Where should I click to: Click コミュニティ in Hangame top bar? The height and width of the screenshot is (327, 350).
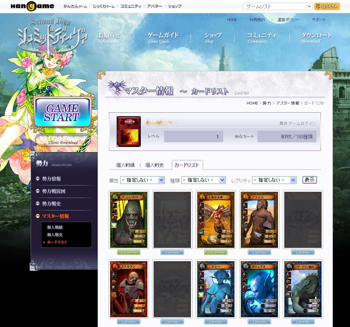pos(131,6)
